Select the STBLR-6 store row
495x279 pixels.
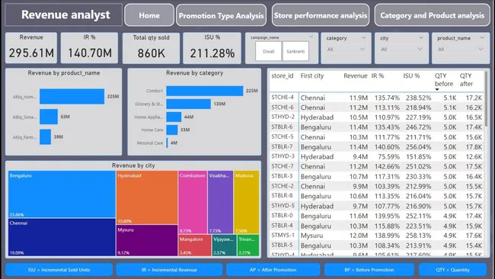pyautogui.click(x=377, y=127)
